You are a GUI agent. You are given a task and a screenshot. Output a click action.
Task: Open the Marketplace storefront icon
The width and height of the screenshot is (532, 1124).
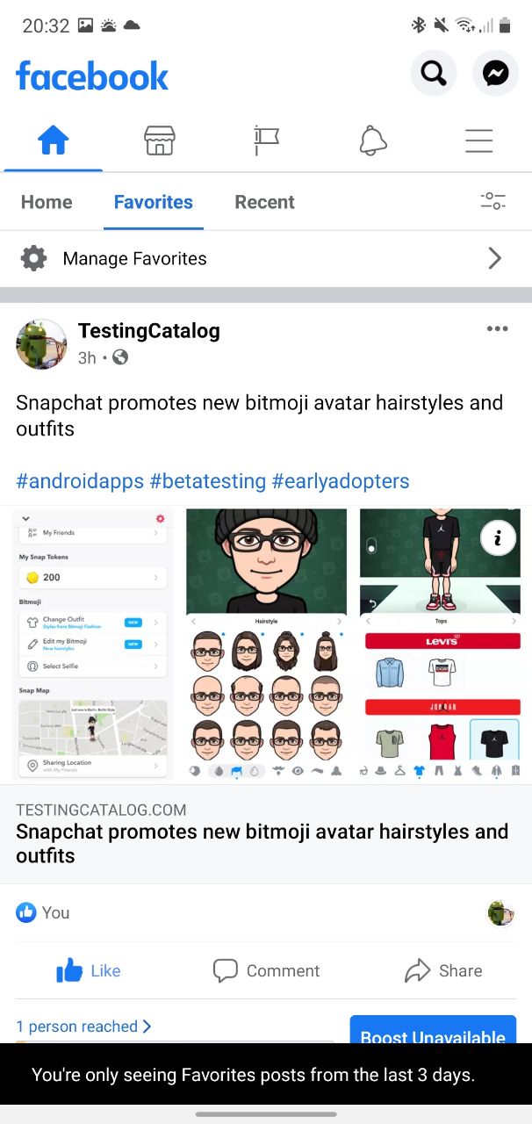[x=160, y=140]
